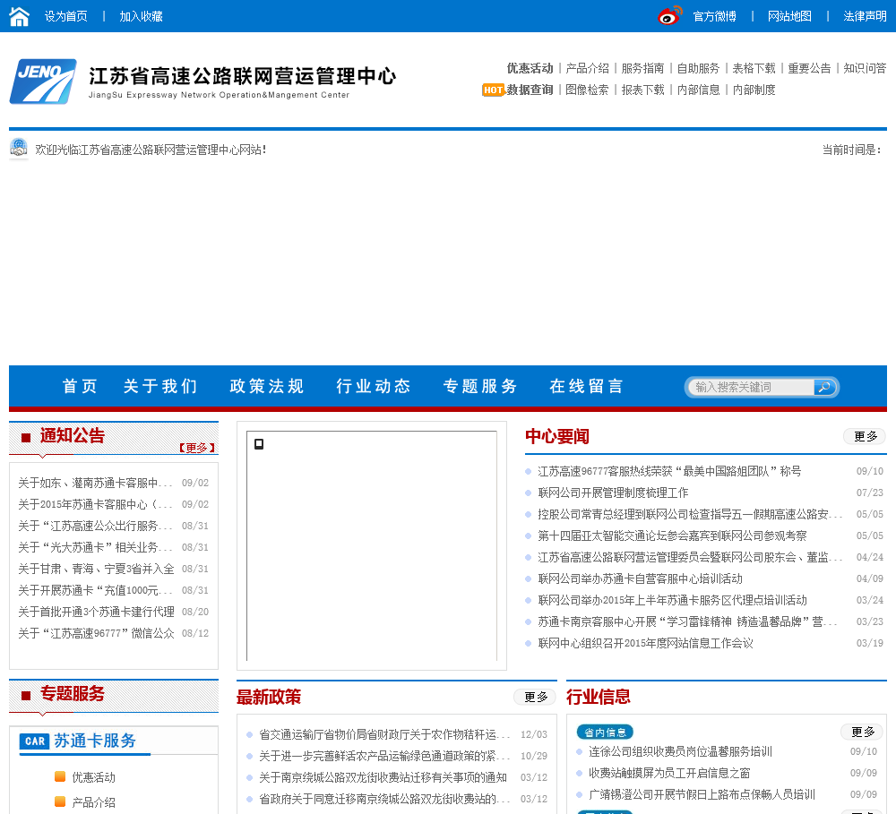Screen dimensions: 896x814
Task: Click 优惠活动 under 苏通卡服务 sidebar
Action: (94, 777)
